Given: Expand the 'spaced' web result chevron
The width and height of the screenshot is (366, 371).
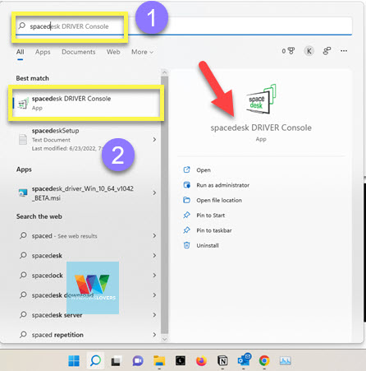Looking at the screenshot, I should click(x=154, y=235).
